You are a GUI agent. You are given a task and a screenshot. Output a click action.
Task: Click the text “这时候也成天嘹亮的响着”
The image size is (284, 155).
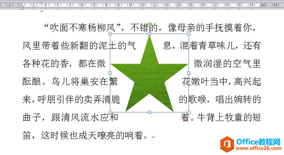pos(92,135)
